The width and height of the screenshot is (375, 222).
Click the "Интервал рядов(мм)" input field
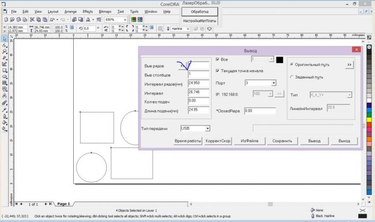[x=198, y=83]
